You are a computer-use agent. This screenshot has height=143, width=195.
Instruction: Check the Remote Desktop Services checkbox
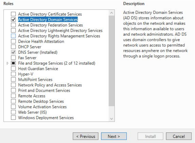[x=13, y=101]
